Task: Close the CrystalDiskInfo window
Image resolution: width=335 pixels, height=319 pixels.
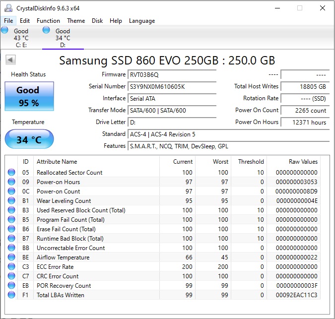Action: pos(323,8)
